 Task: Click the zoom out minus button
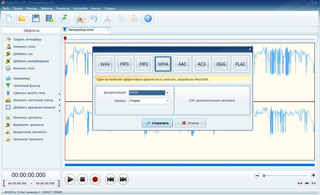(257, 176)
